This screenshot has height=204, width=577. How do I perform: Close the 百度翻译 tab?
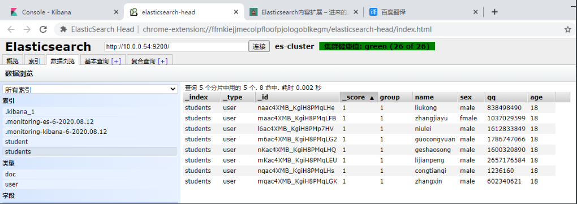point(475,12)
